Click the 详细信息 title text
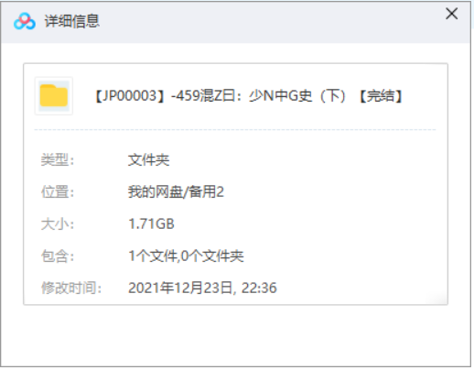 coord(72,21)
